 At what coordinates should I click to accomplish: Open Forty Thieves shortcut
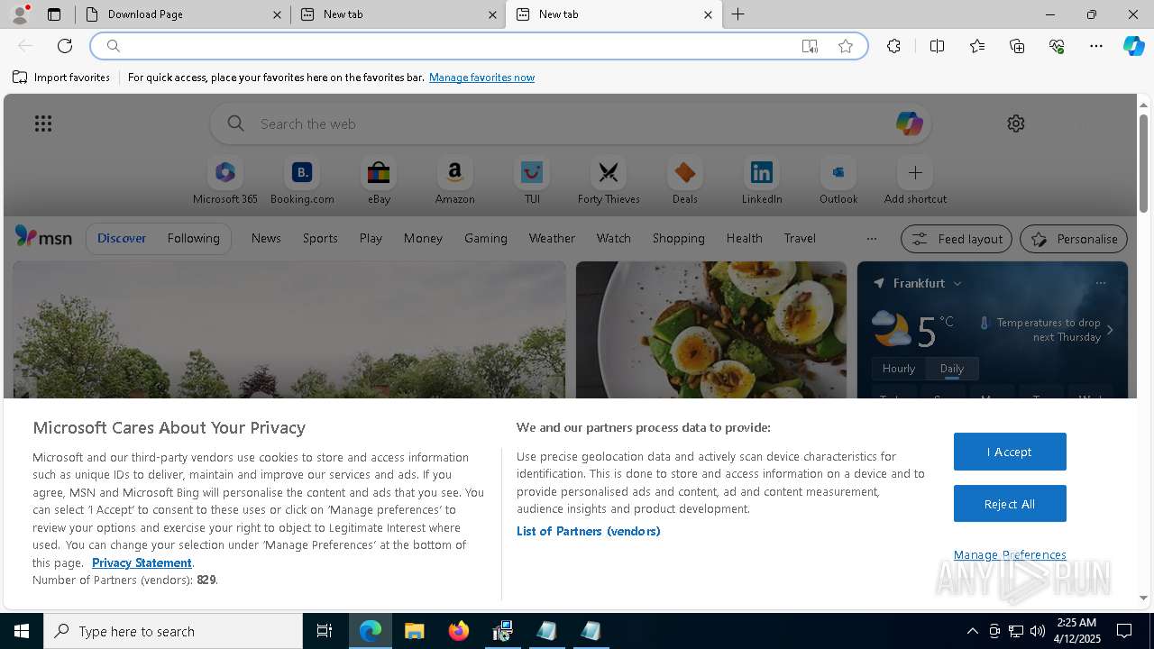coord(609,181)
